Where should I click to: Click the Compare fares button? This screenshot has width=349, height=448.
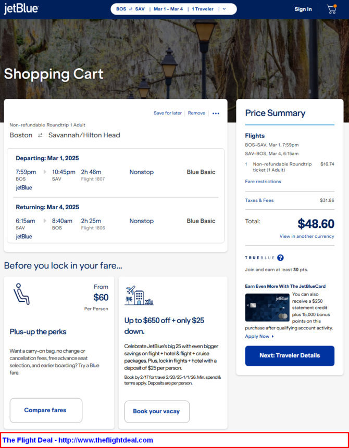point(46,411)
